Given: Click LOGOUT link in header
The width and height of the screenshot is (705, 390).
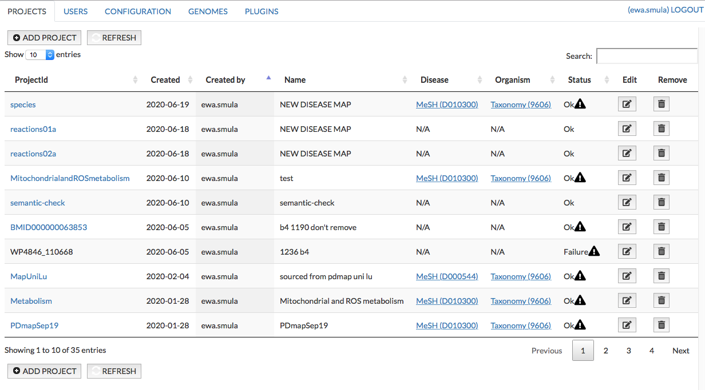Looking at the screenshot, I should (687, 10).
